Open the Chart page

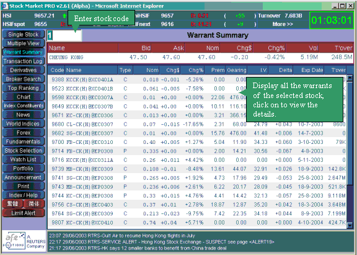pos(24,97)
